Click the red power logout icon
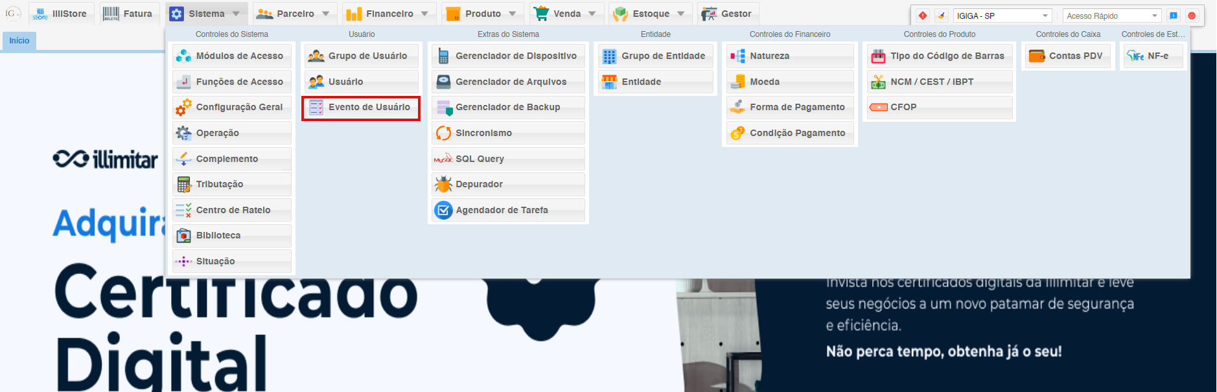Screen dimensions: 1217x392 click(1192, 16)
